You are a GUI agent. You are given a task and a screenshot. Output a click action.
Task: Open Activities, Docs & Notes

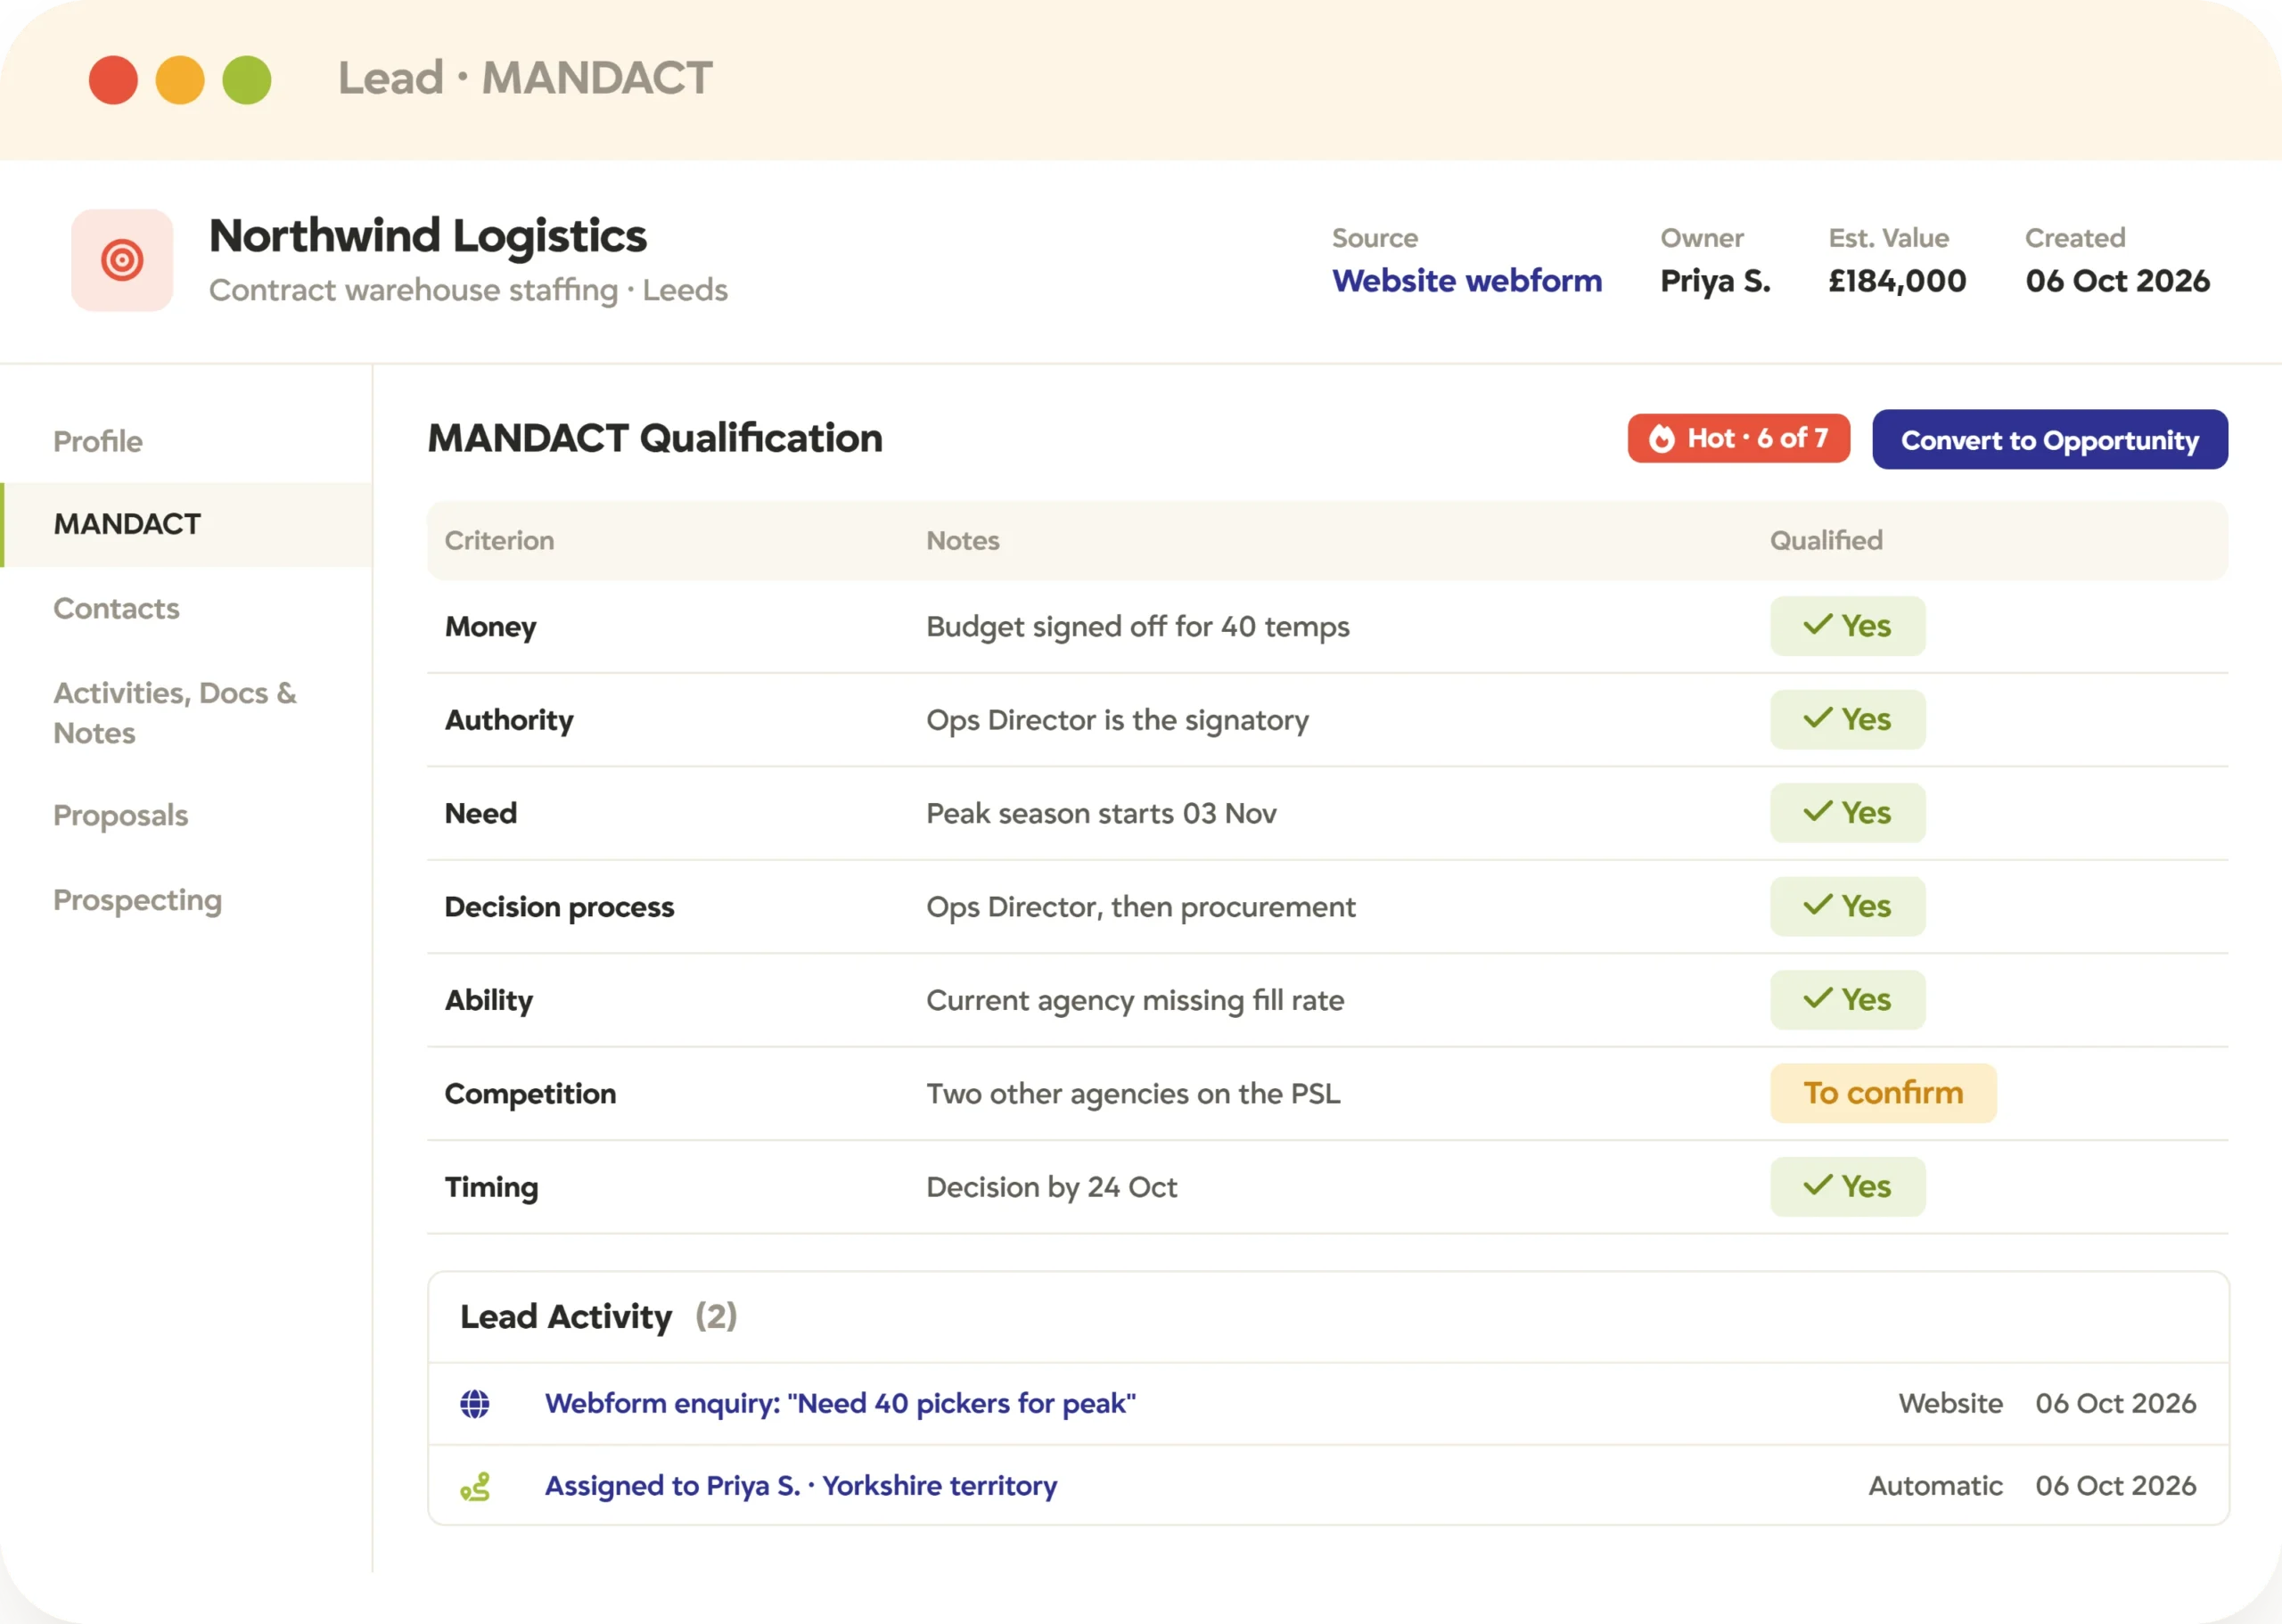click(x=175, y=712)
